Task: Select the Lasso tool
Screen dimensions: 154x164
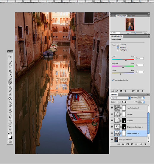Action: coord(10,64)
